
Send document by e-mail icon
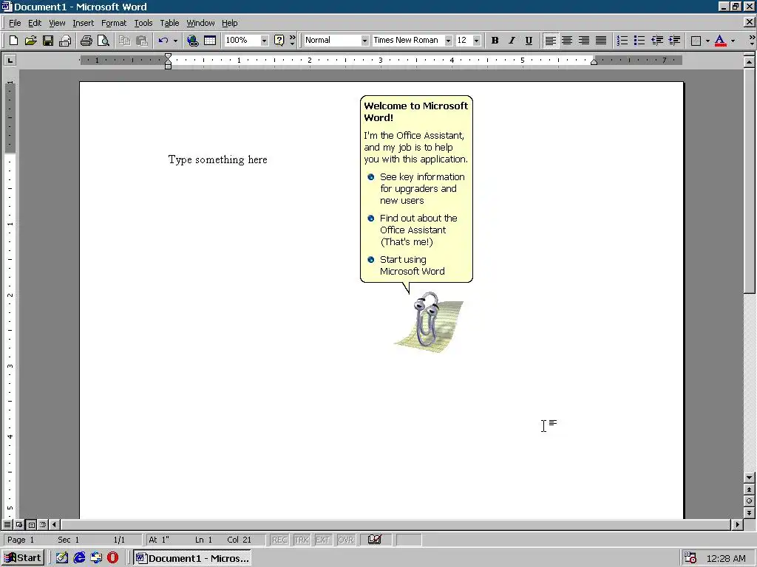coord(65,41)
